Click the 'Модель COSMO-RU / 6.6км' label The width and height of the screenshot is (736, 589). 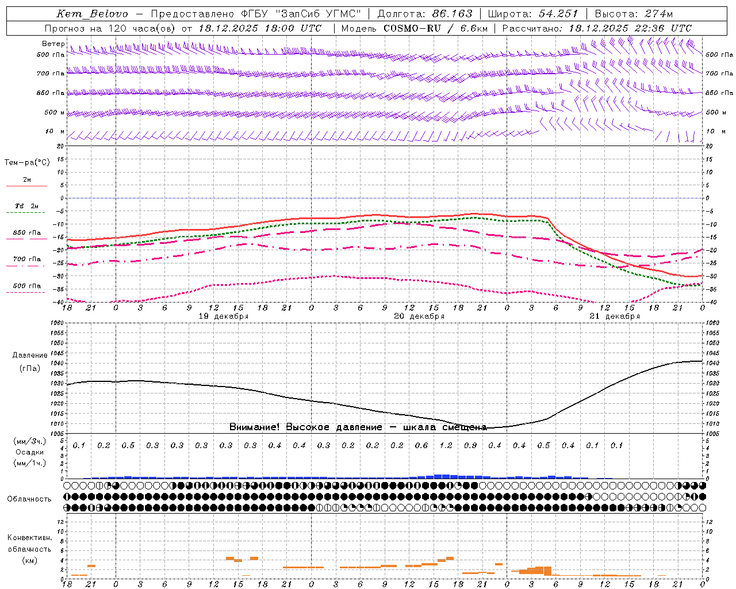coord(414,28)
